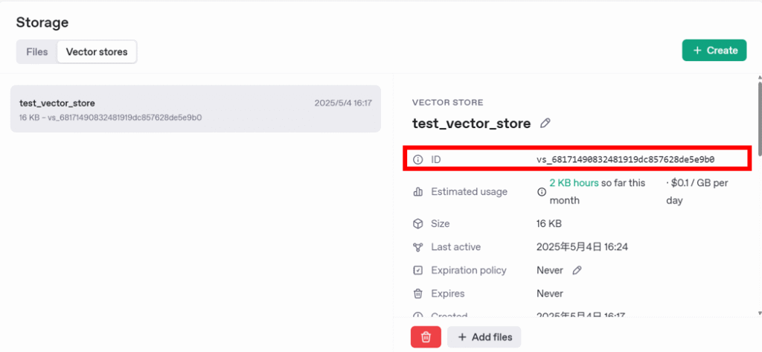
Task: Click the trash icon beside Expires
Action: pos(417,294)
